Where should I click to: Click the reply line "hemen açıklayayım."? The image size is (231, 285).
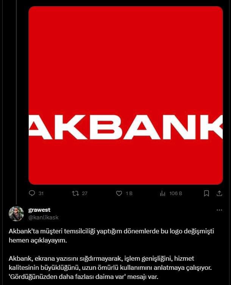tap(38, 240)
